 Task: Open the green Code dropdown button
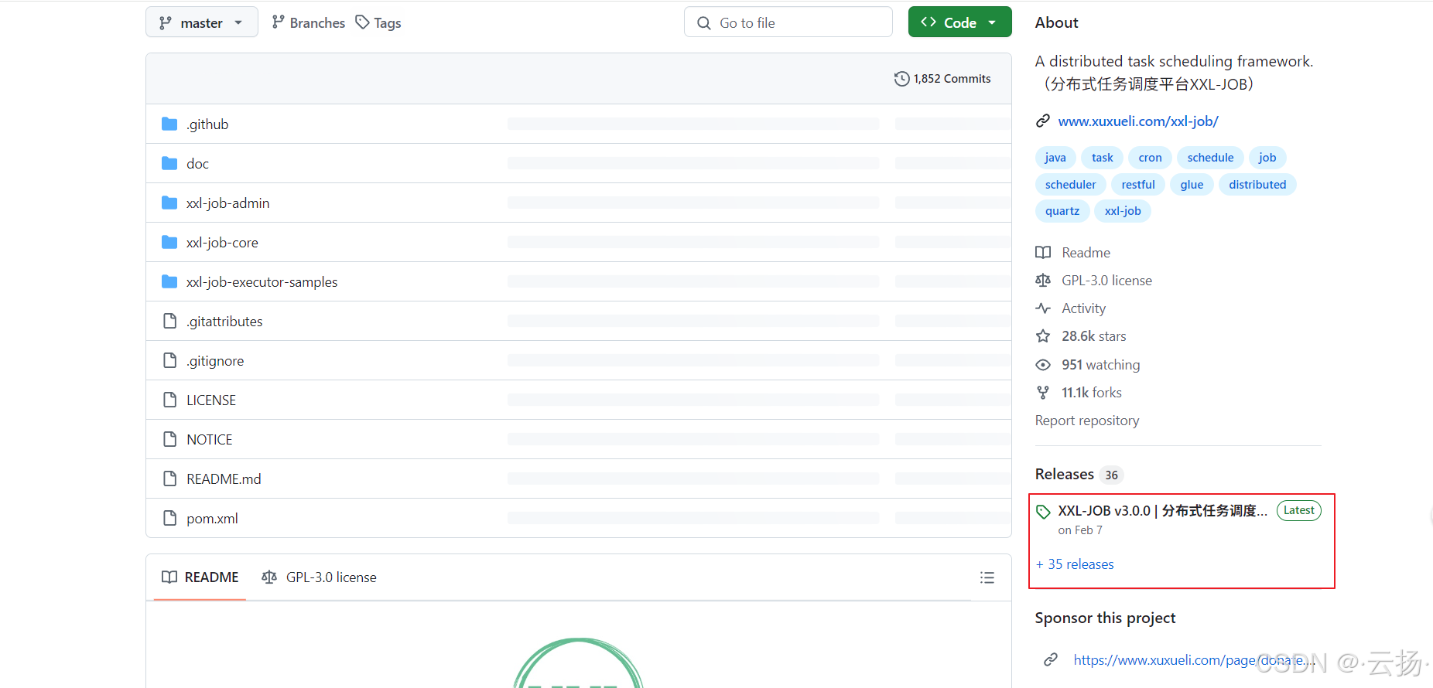[x=960, y=22]
